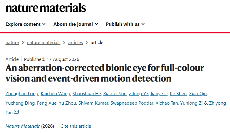Open the Nature Materials journal link
This screenshot has width=230, height=133.
tap(23, 126)
